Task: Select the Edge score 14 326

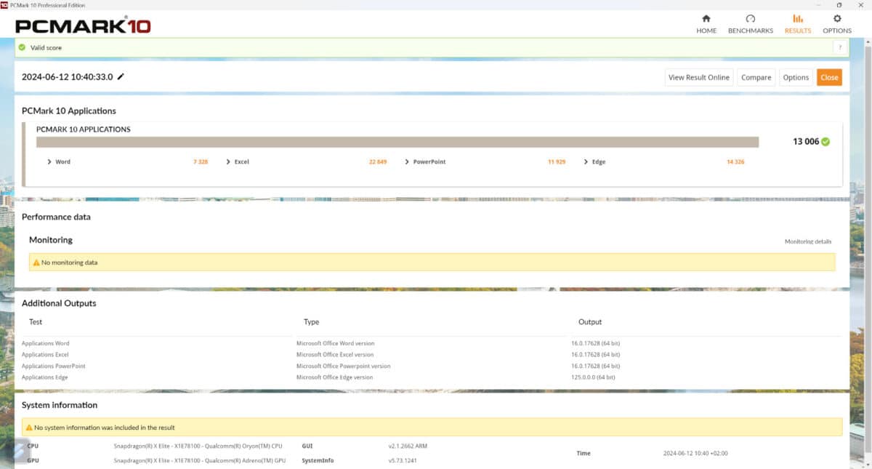Action: (735, 161)
